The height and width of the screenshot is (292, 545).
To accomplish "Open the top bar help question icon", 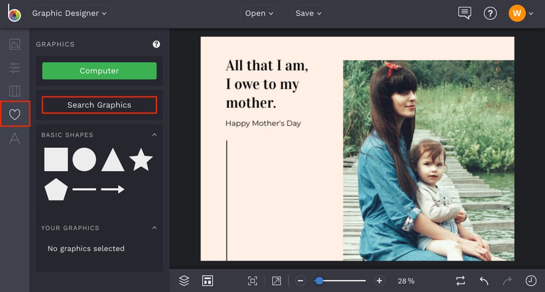I will click(x=490, y=13).
